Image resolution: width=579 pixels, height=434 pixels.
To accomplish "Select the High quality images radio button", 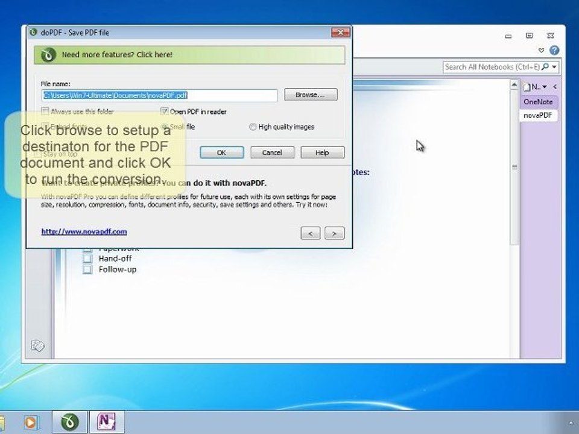I will pos(253,127).
